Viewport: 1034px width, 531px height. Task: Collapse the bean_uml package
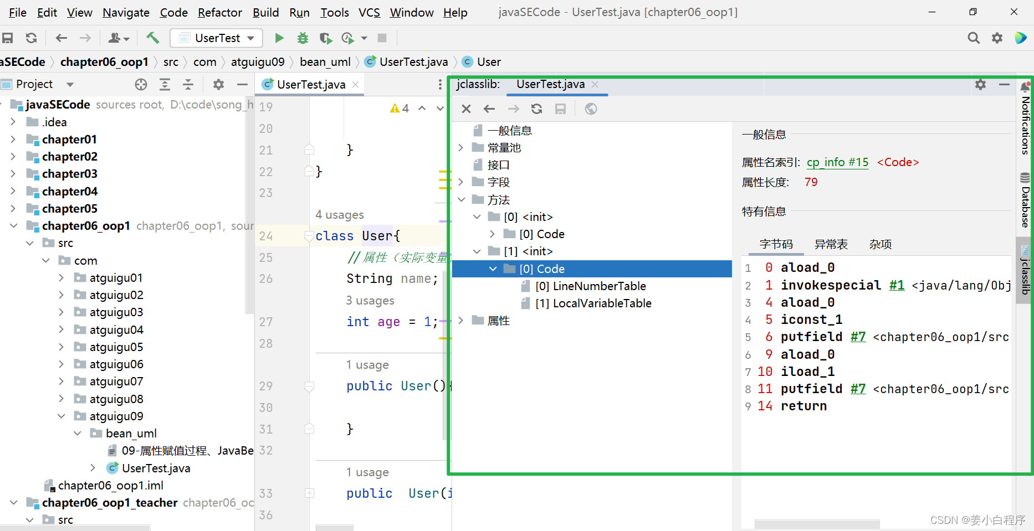78,433
